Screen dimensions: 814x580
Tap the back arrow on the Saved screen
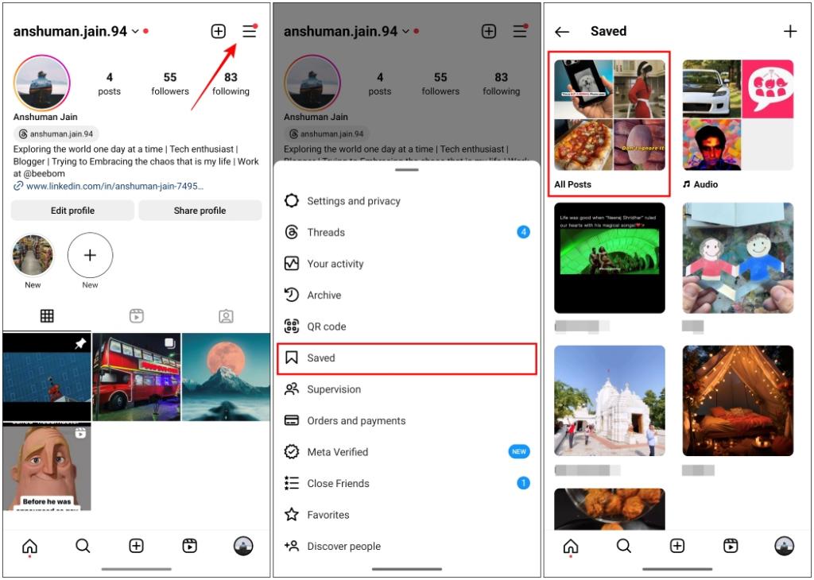(562, 31)
